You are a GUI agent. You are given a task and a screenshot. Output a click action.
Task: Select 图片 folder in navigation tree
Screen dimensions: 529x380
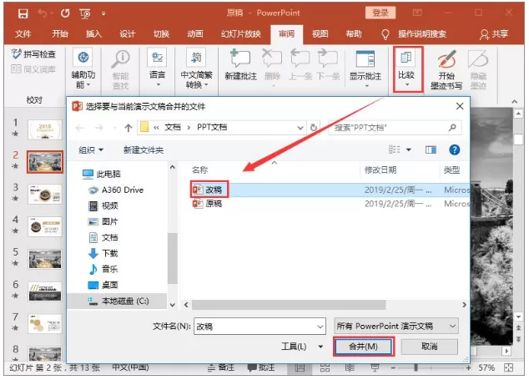tap(103, 221)
